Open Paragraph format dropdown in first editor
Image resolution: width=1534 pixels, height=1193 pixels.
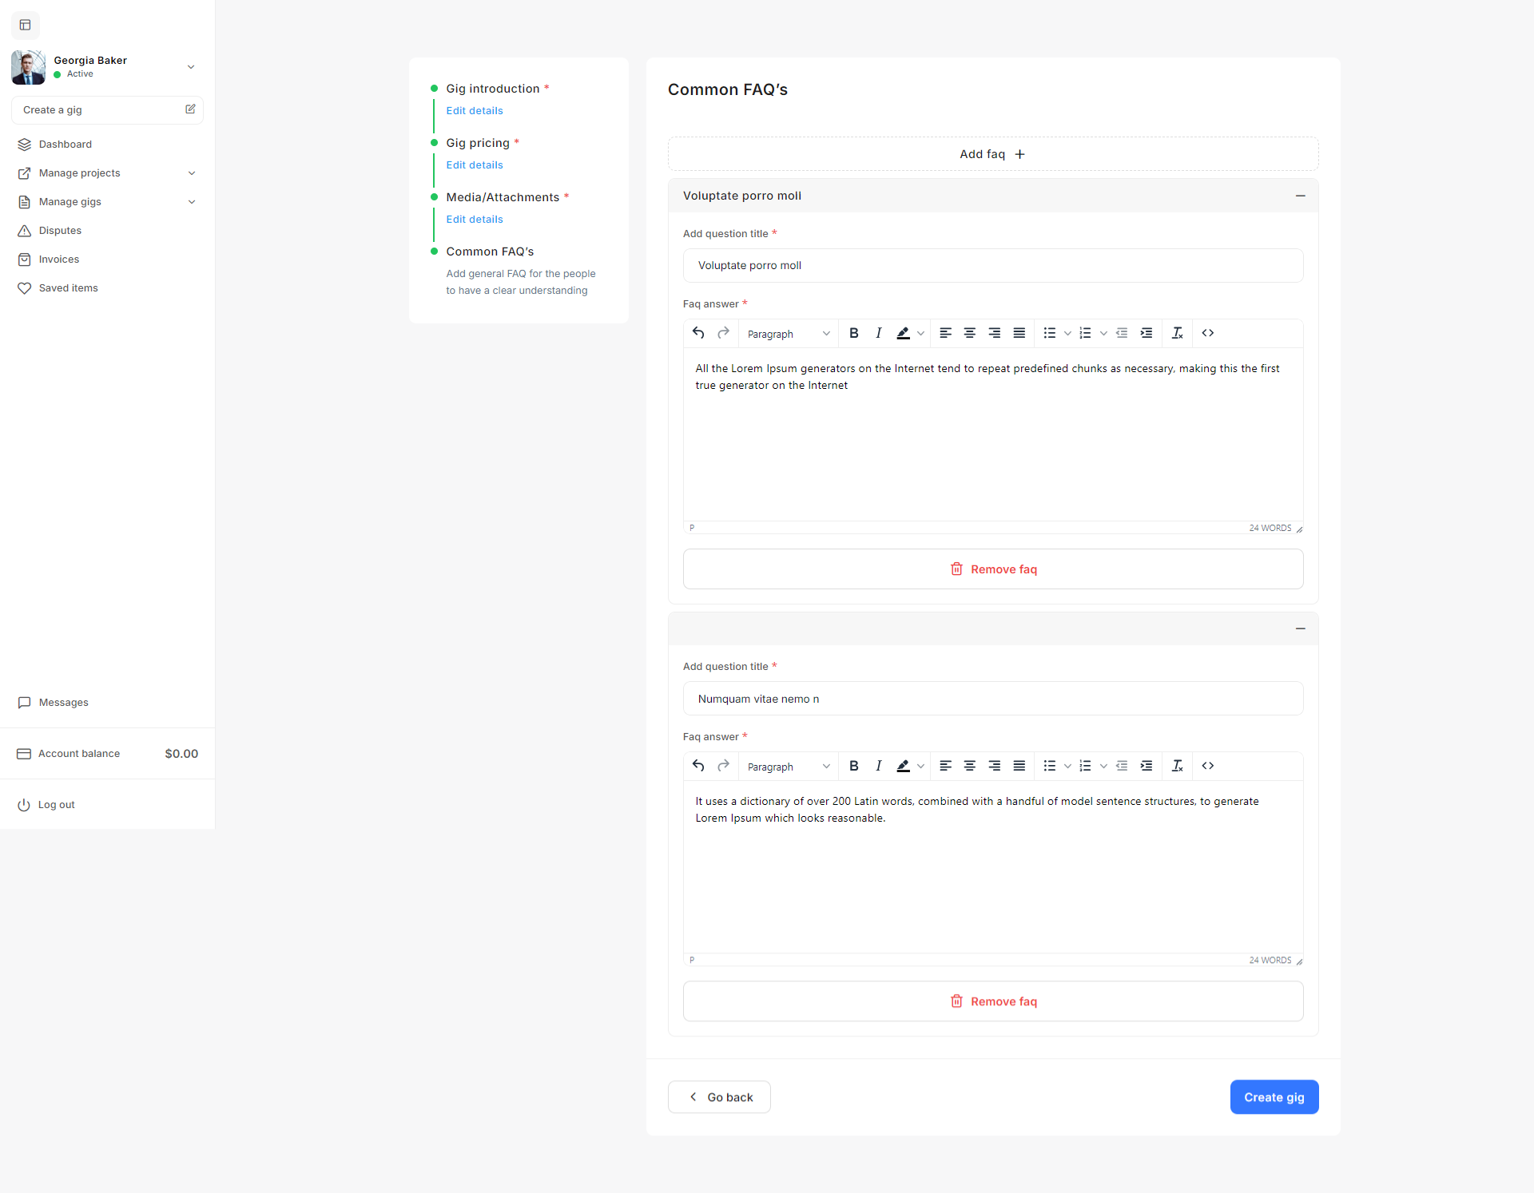click(788, 334)
